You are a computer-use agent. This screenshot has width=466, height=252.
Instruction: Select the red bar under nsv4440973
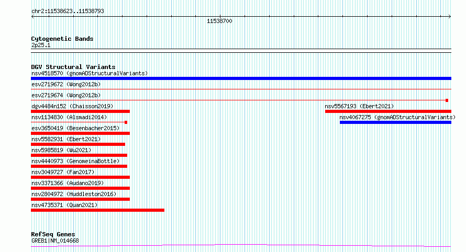click(x=79, y=166)
